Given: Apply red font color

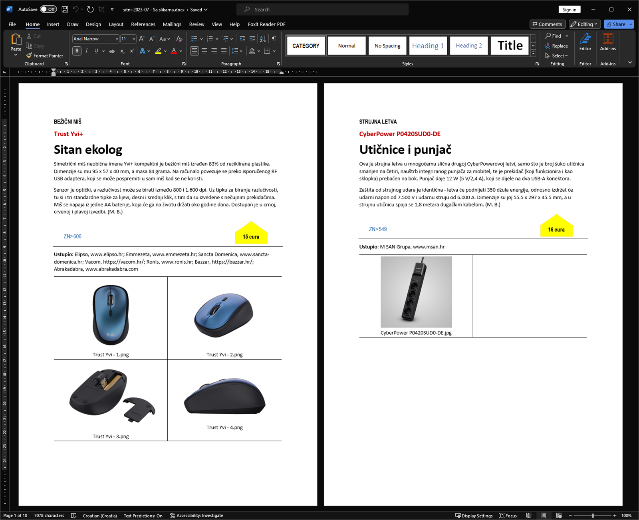Looking at the screenshot, I should [174, 51].
